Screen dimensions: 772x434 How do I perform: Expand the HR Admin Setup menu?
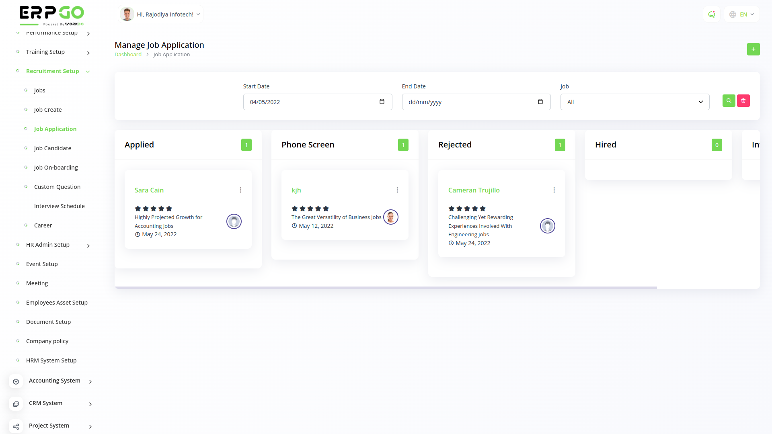point(47,244)
